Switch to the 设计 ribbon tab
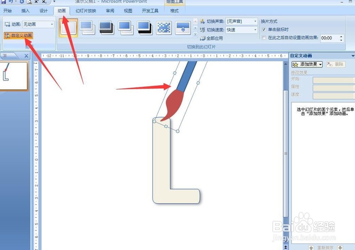This screenshot has width=355, height=250. [43, 11]
